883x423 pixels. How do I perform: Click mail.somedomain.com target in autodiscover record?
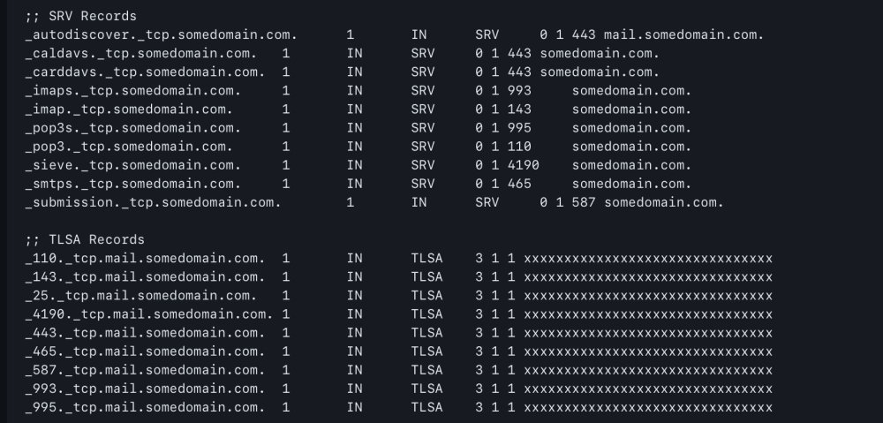(x=683, y=35)
